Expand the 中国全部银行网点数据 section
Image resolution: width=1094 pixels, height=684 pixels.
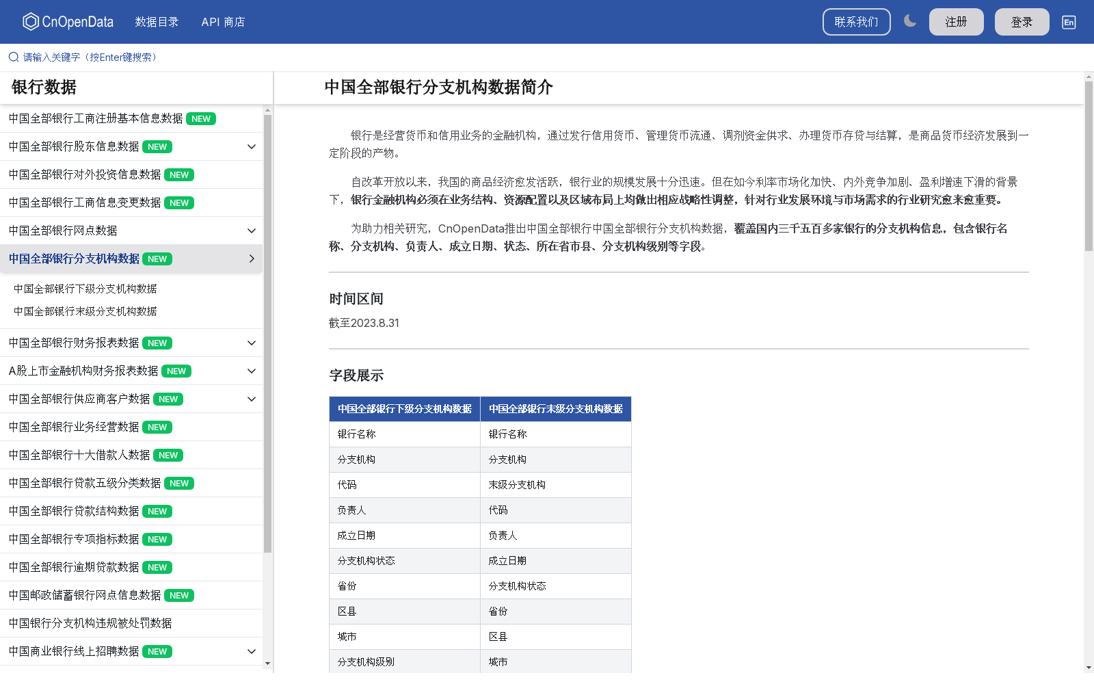(x=251, y=231)
